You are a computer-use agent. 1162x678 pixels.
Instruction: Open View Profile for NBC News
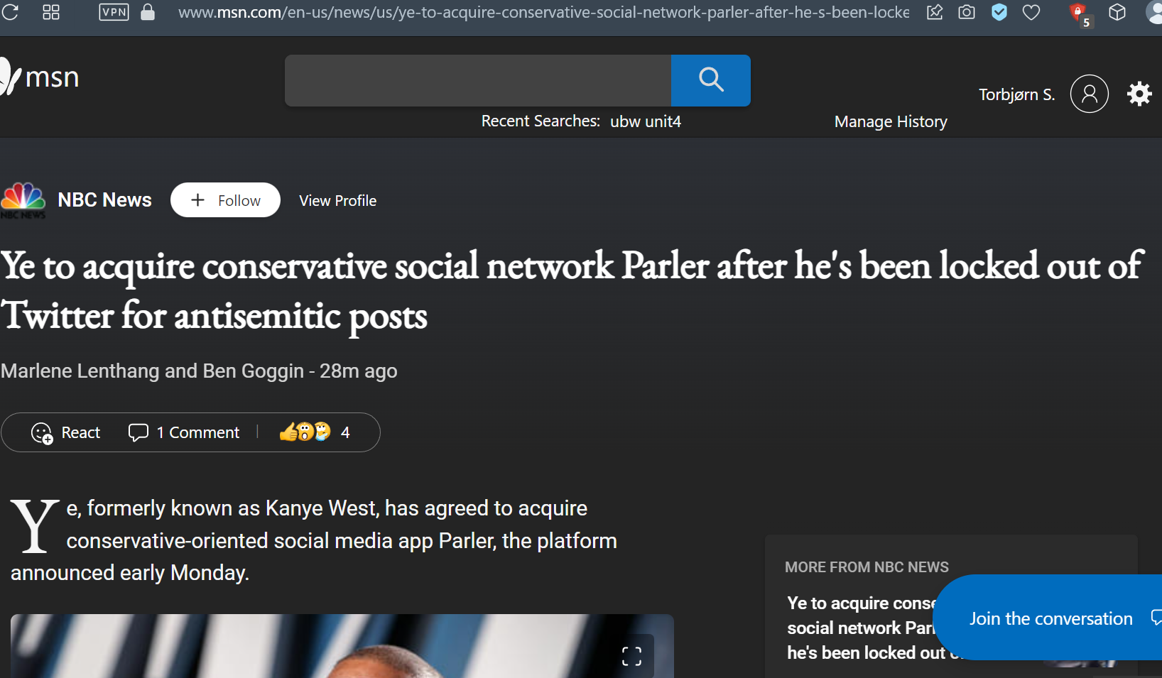(338, 201)
